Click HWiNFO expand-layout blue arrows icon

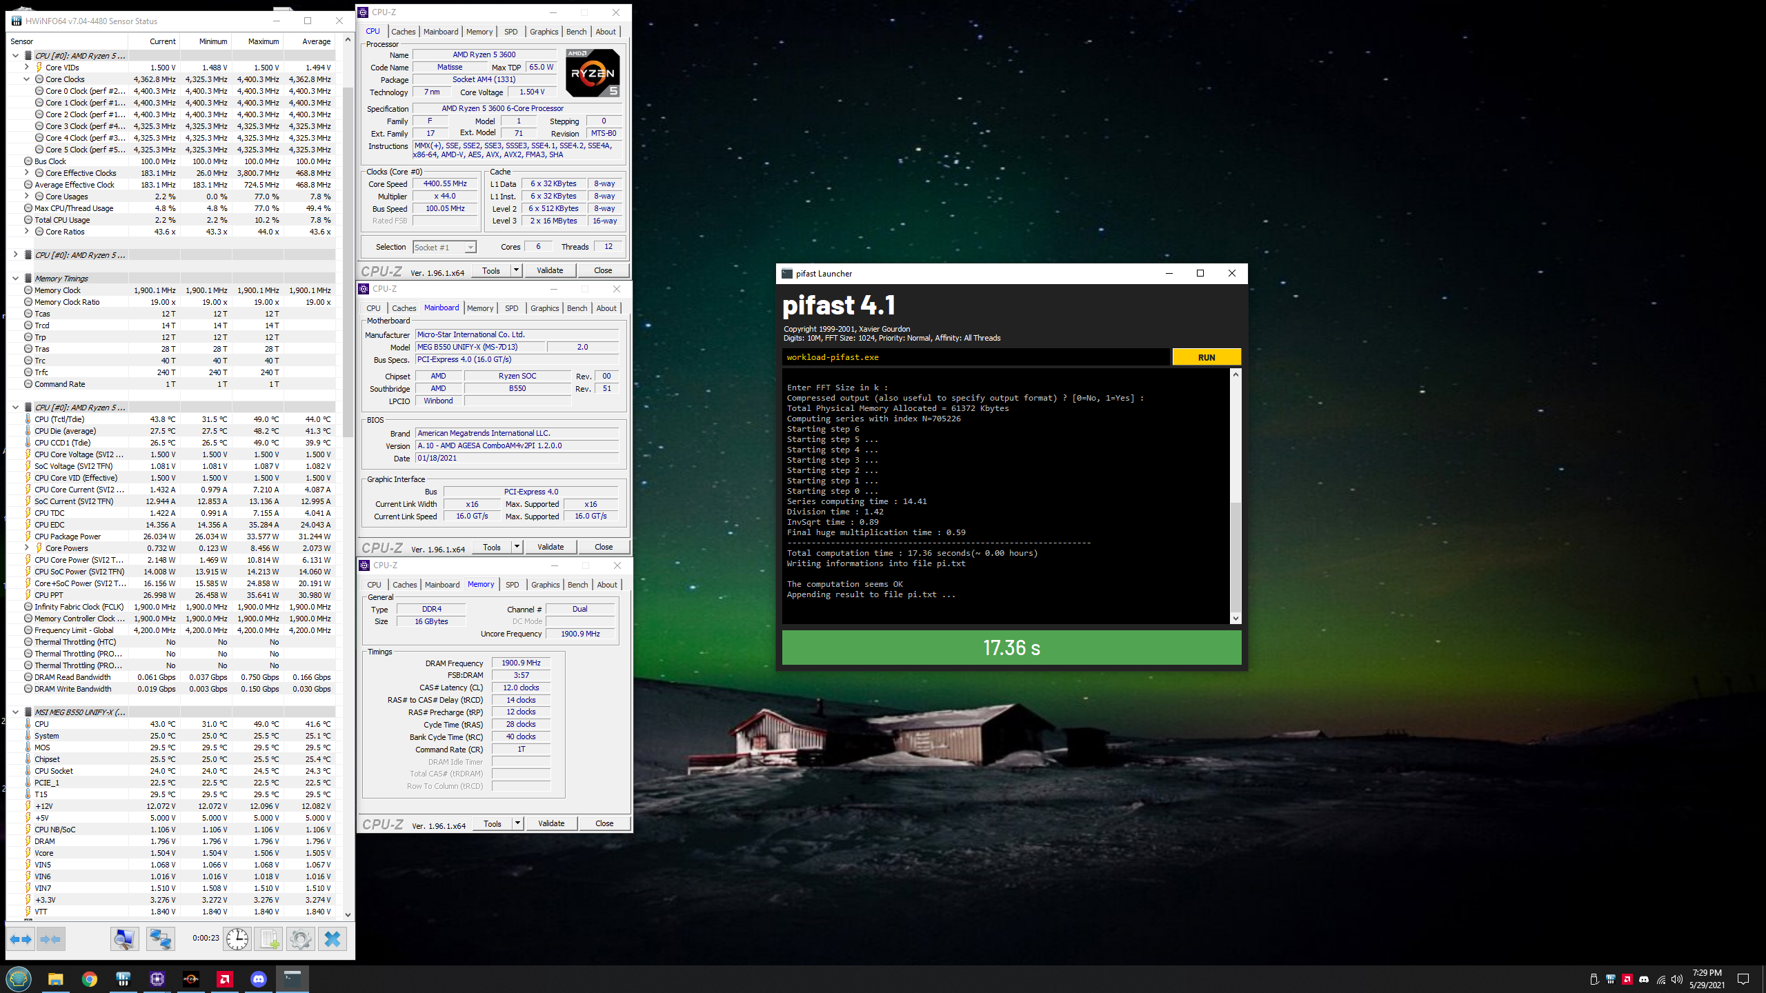coord(21,939)
